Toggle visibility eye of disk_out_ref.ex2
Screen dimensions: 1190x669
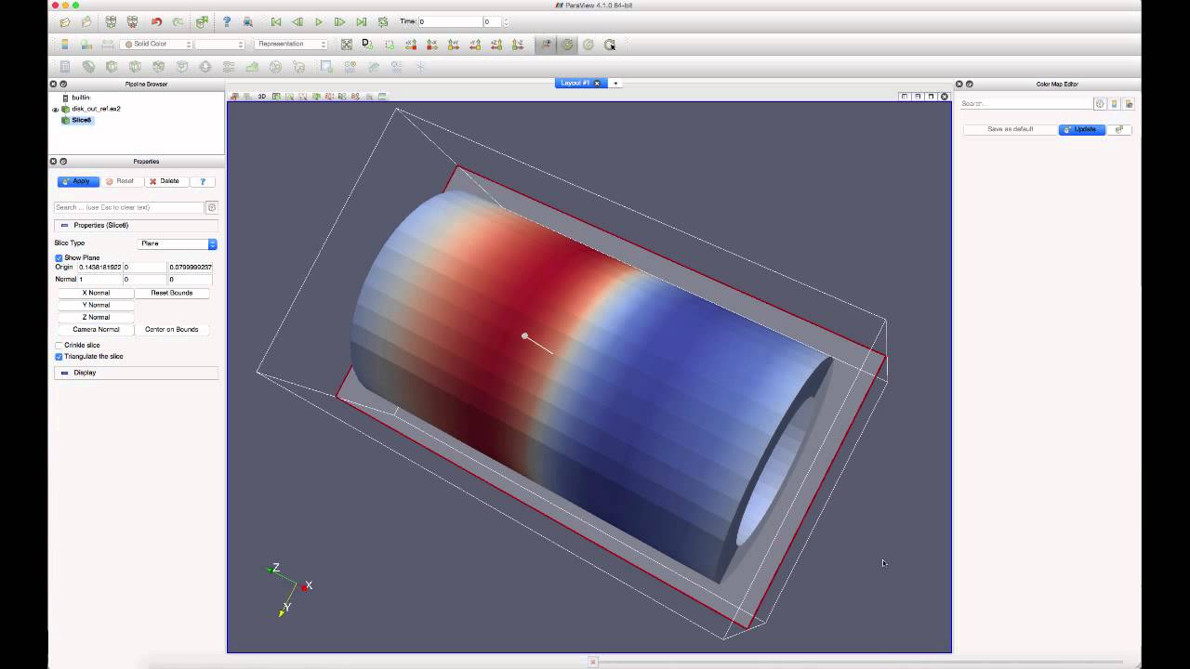[x=55, y=109]
